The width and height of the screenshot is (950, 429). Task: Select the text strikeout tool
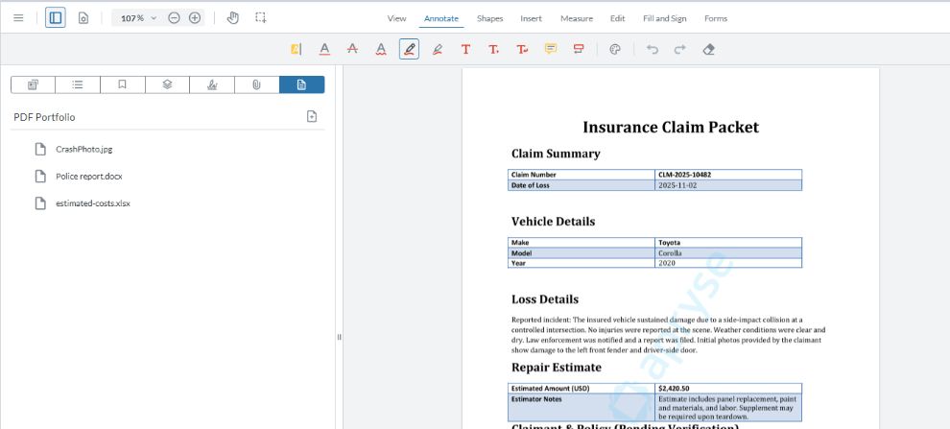pyautogui.click(x=352, y=49)
